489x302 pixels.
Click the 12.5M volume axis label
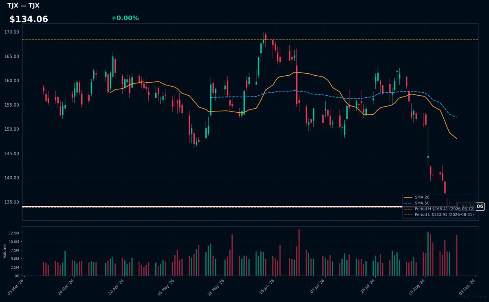(x=13, y=233)
